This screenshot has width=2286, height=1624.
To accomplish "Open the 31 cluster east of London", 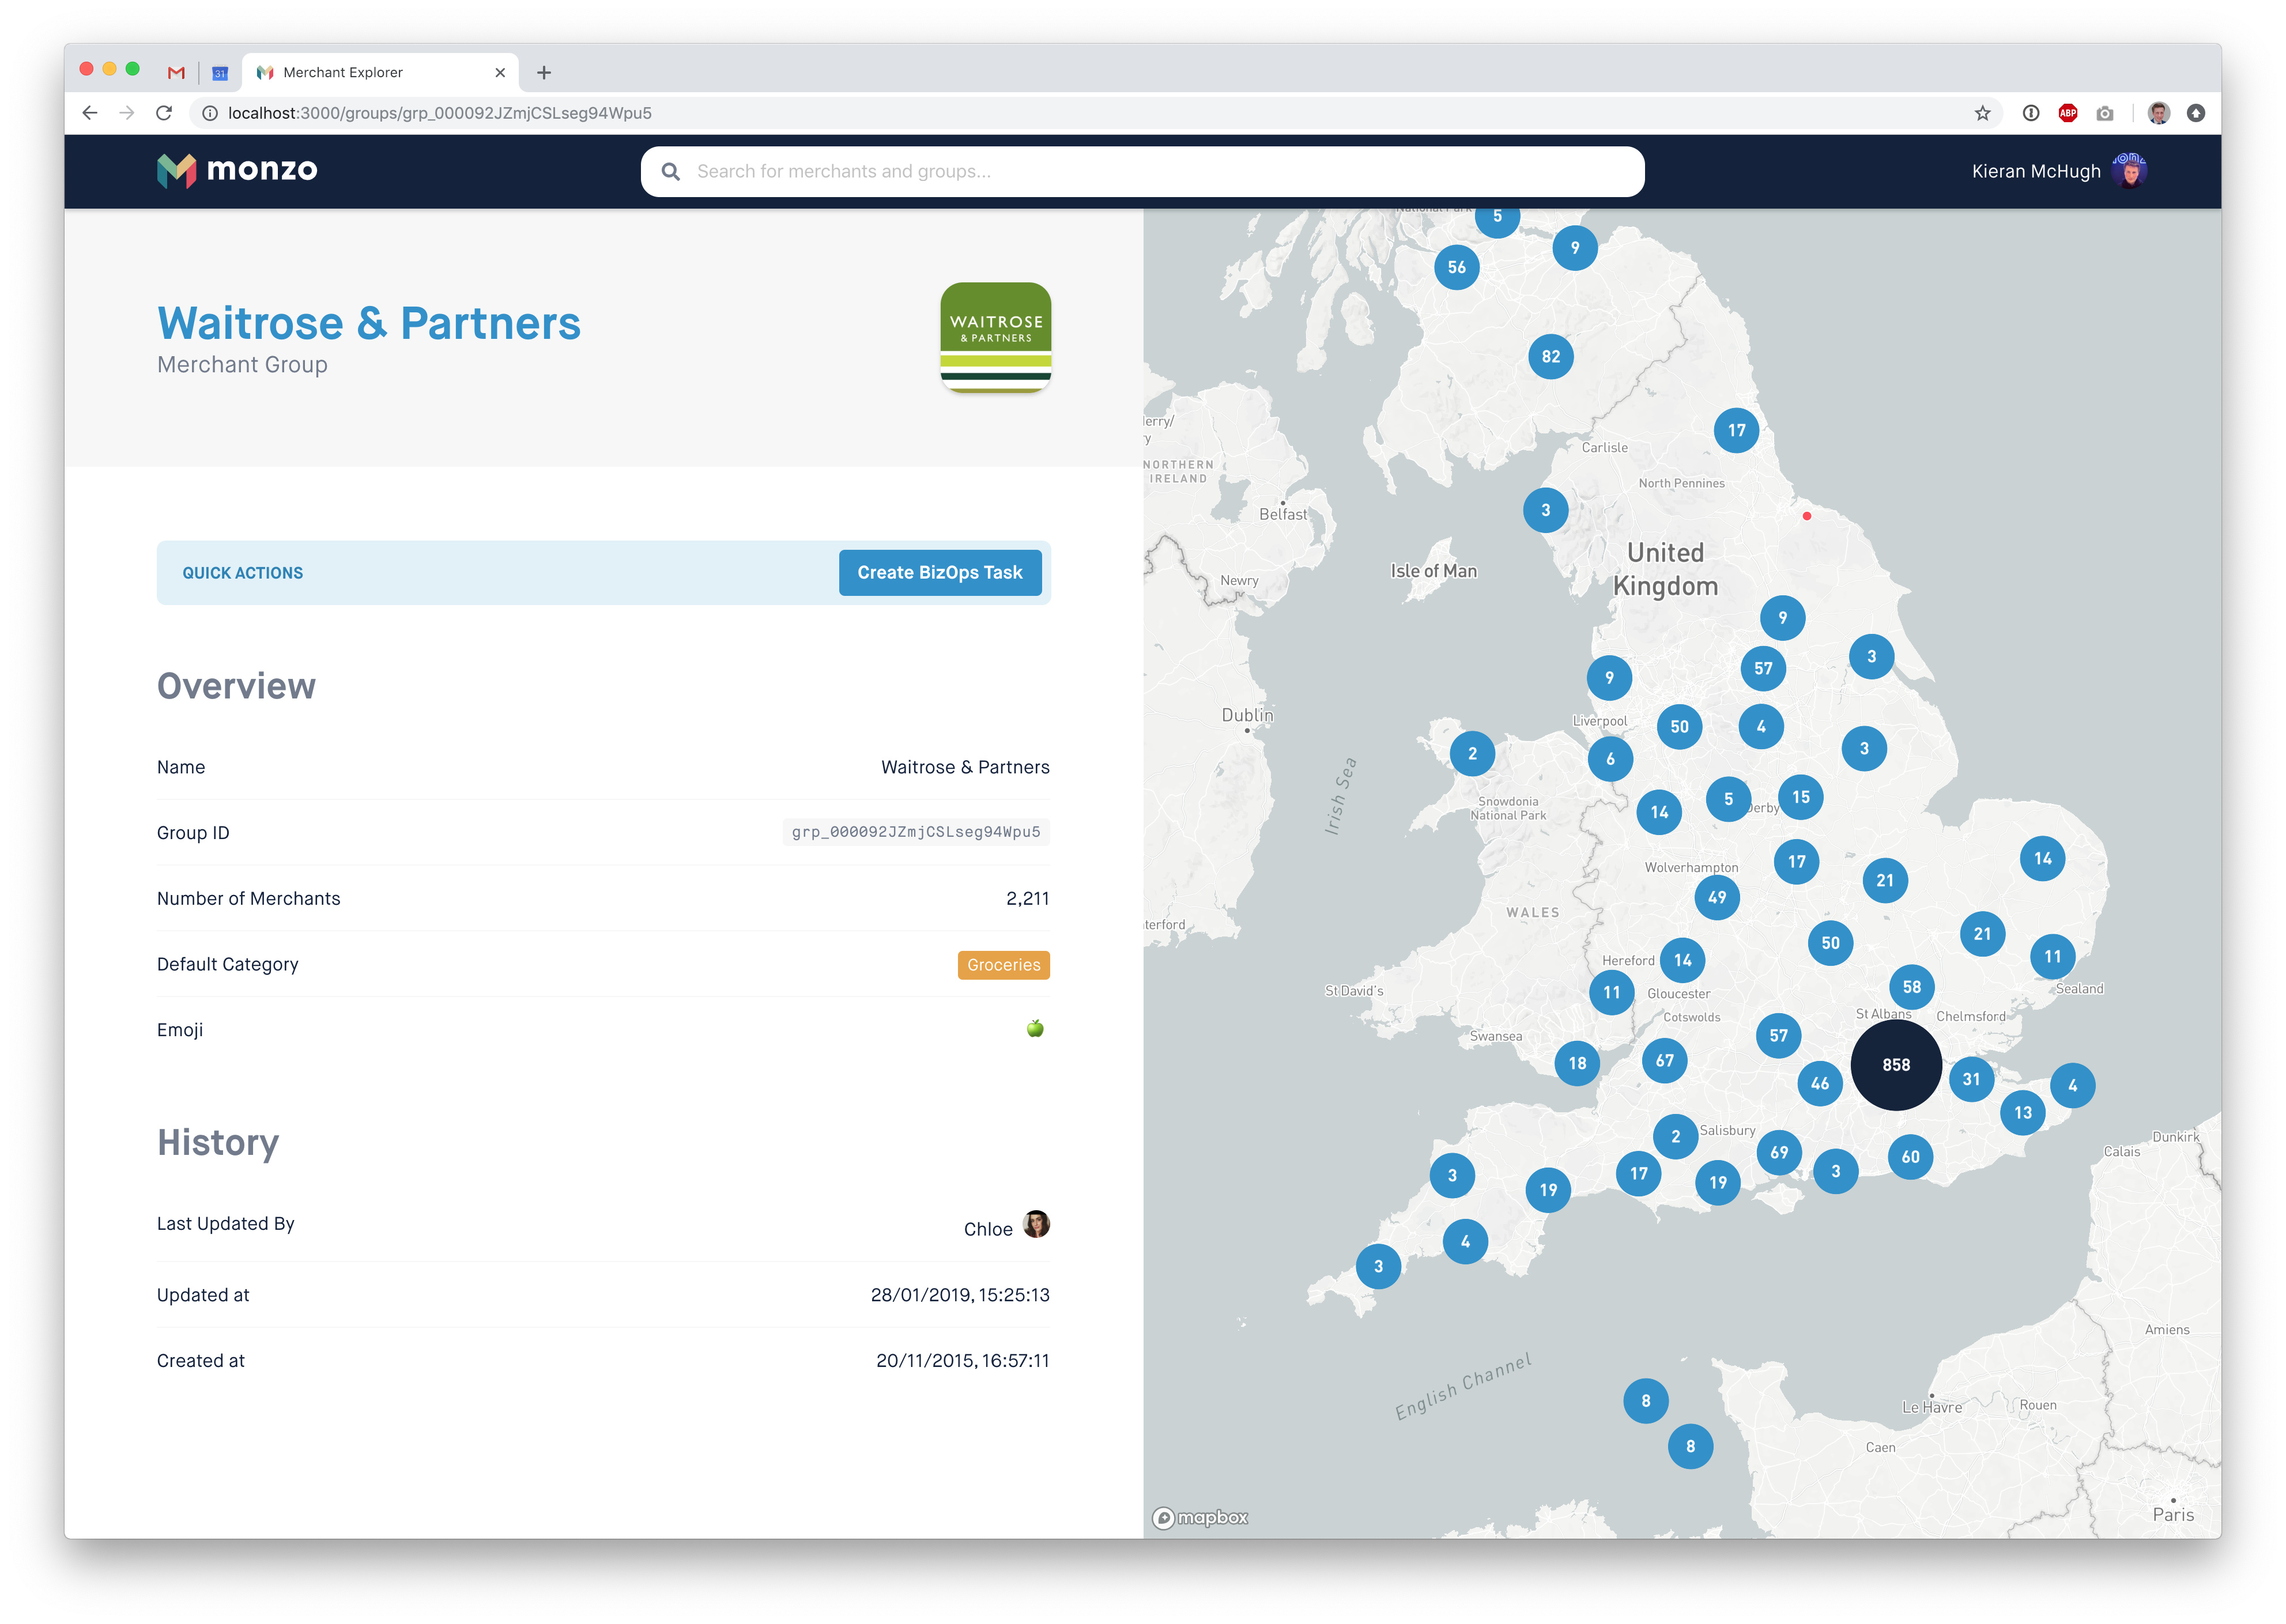I will [1971, 1079].
